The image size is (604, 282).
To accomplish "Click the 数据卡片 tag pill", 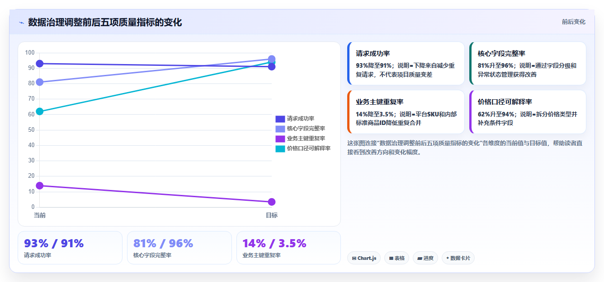I will point(458,258).
